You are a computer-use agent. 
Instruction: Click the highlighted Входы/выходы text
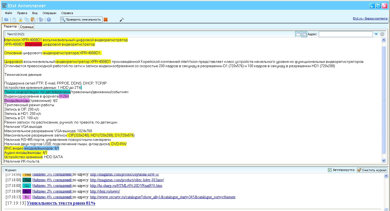17,100
